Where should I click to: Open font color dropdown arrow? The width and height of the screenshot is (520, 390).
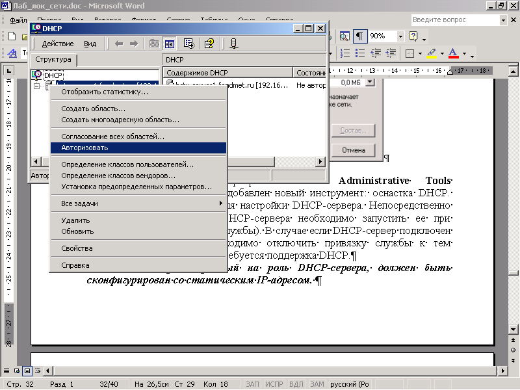coord(464,53)
